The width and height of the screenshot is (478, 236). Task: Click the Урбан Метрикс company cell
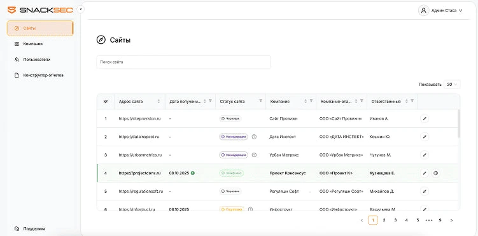[284, 155]
